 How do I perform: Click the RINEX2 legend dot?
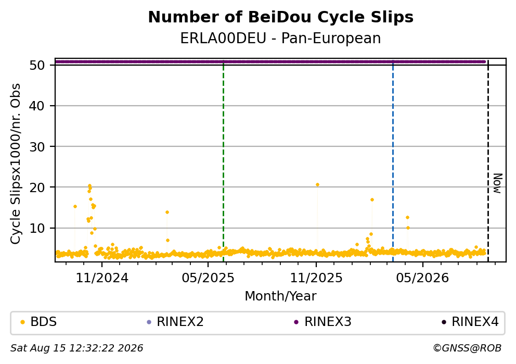pos(149,322)
